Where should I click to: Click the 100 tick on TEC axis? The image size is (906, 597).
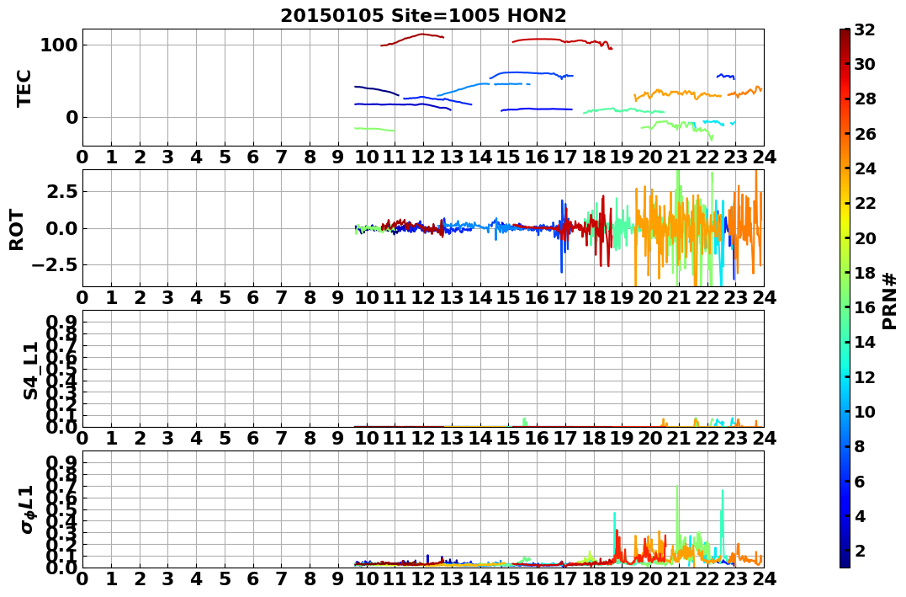[58, 45]
